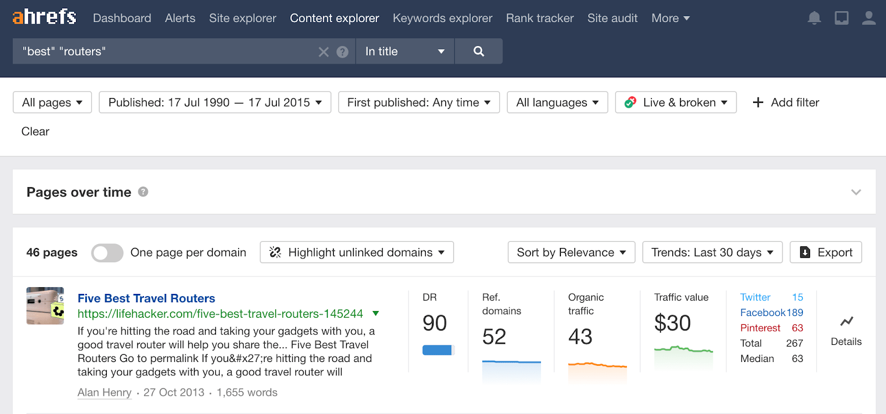Switch to Site explorer

[243, 18]
